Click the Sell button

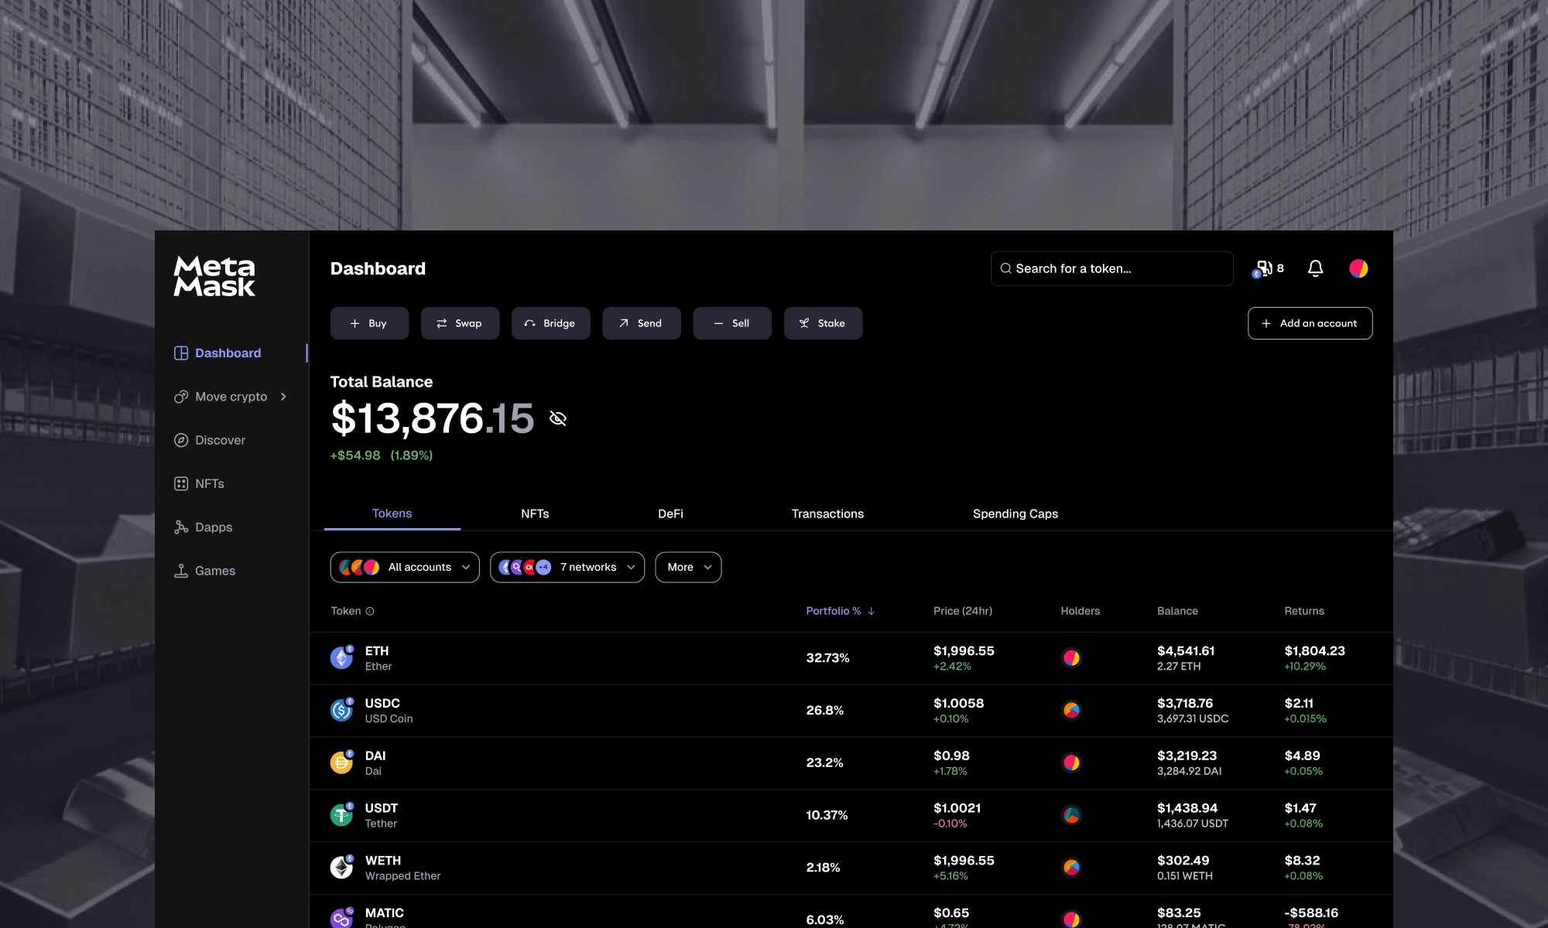point(732,323)
